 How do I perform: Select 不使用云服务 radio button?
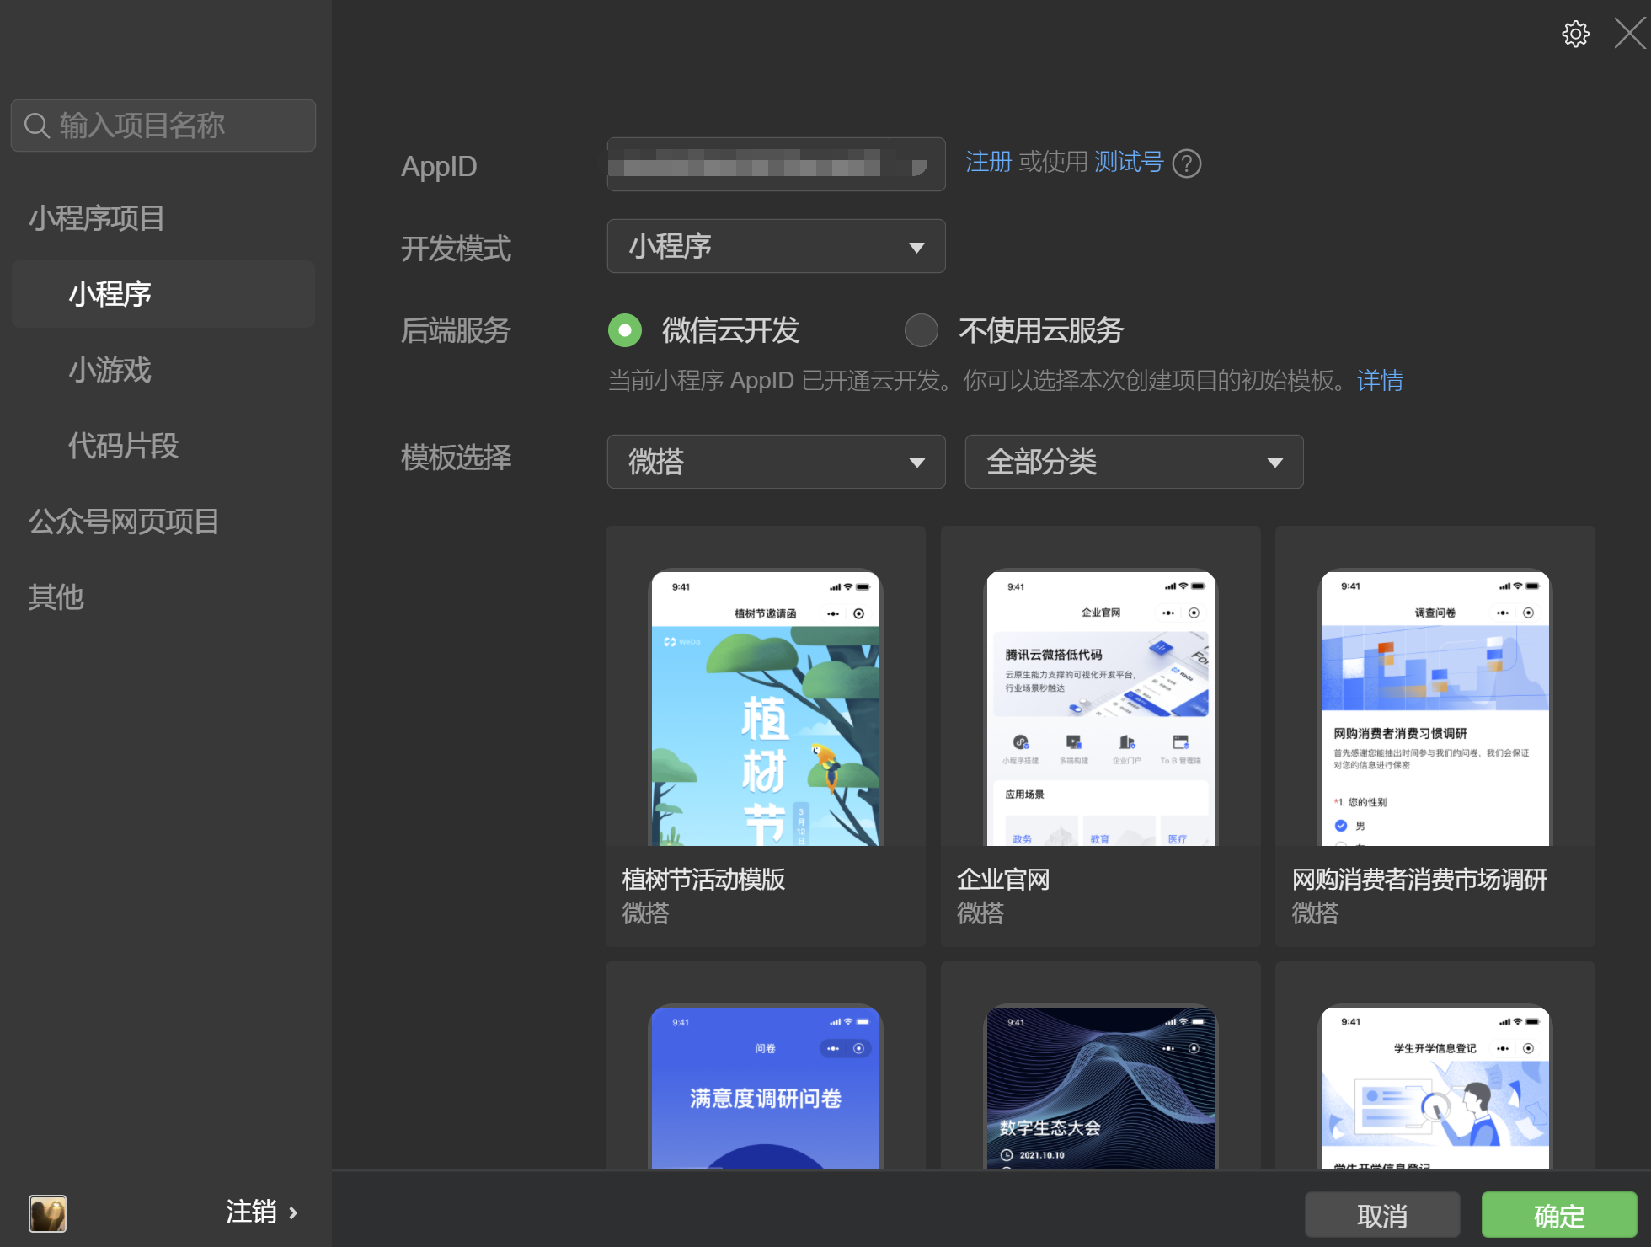click(x=921, y=330)
